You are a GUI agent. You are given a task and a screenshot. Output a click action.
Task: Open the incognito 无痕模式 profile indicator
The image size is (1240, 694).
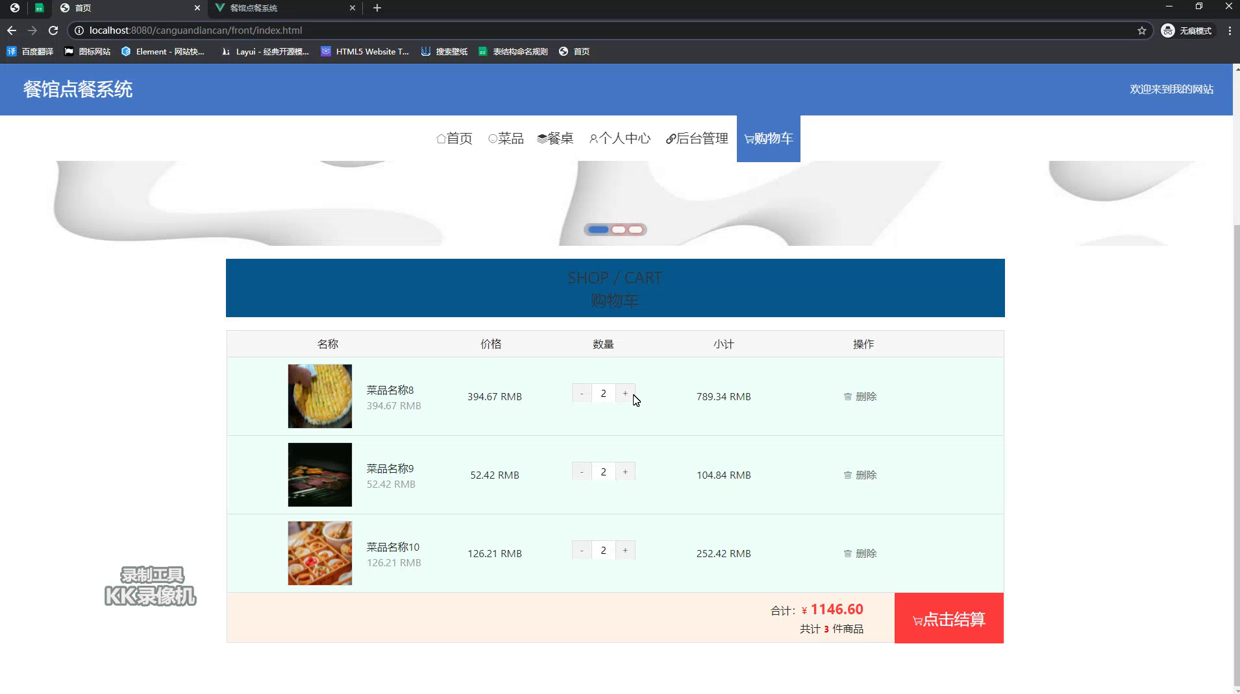[x=1187, y=30]
